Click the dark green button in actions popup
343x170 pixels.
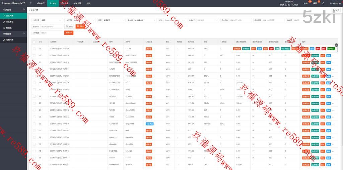coord(331,49)
